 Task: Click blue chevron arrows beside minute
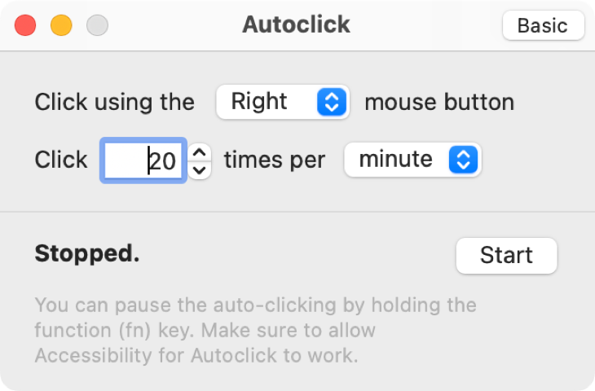click(462, 160)
